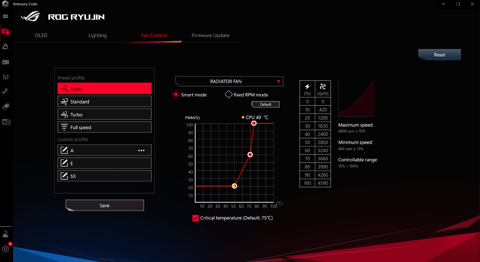Open the news panel icon in sidebar
The width and height of the screenshot is (480, 262).
pyautogui.click(x=6, y=122)
